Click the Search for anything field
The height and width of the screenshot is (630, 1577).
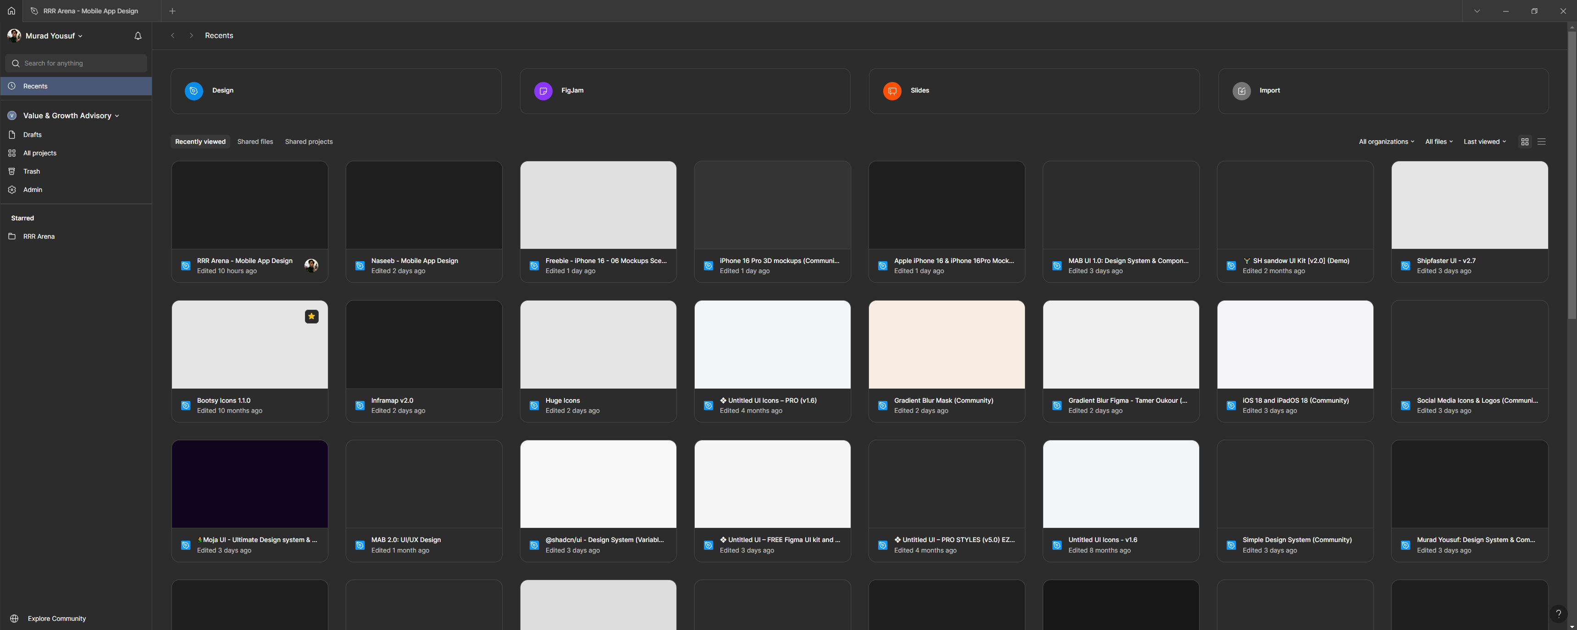tap(76, 63)
